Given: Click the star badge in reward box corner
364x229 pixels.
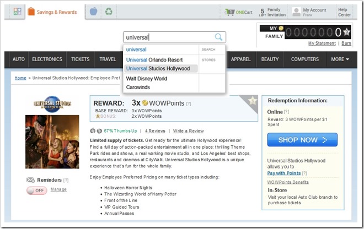Looking at the screenshot, I should coord(253,101).
